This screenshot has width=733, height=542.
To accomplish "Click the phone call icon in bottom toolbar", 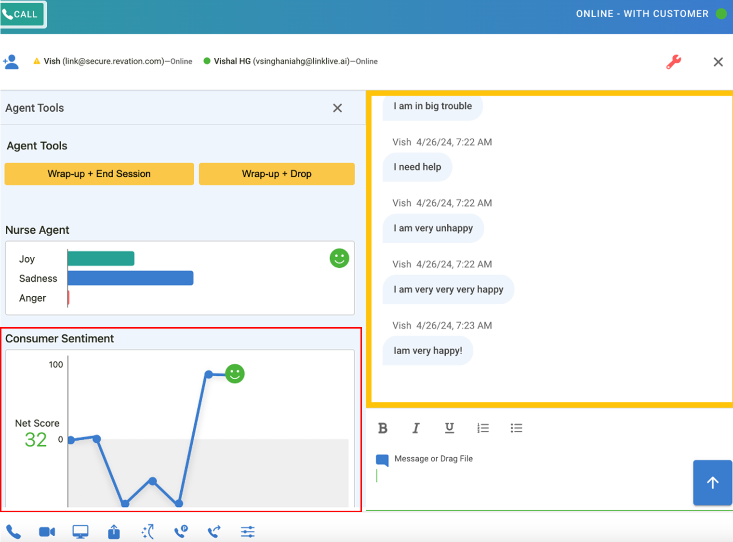I will click(x=13, y=532).
